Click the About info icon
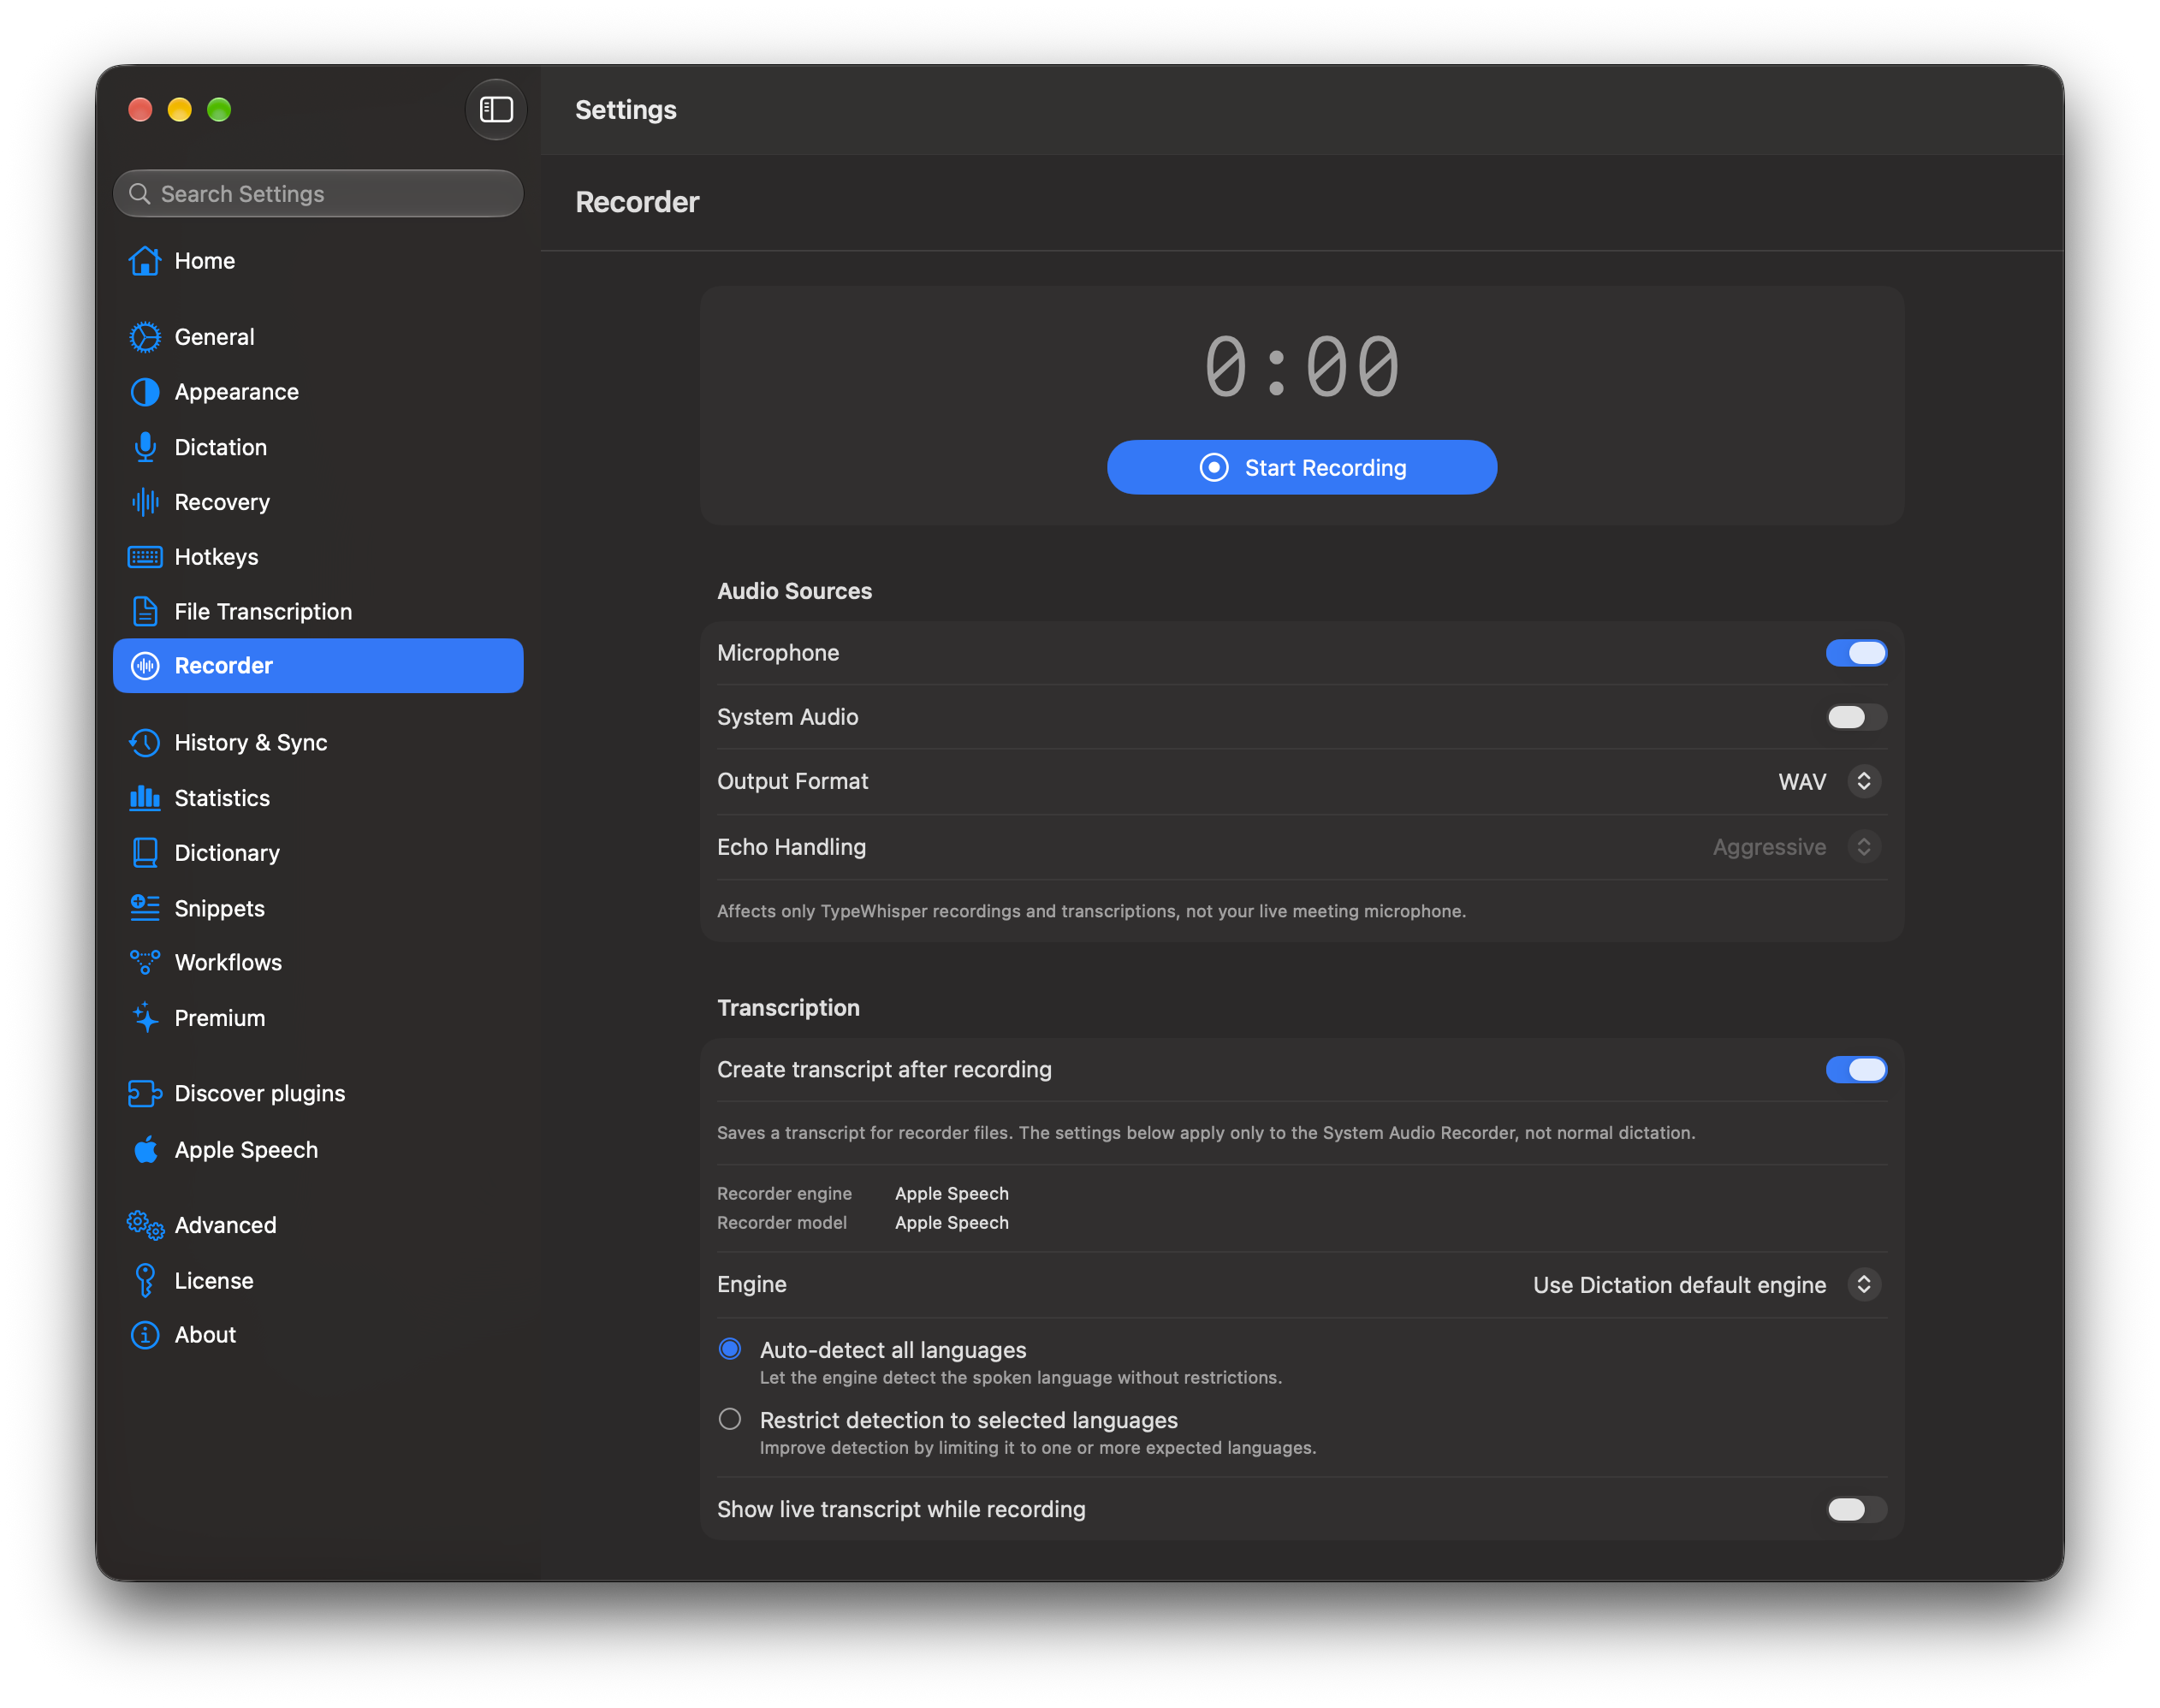This screenshot has width=2160, height=1708. coord(145,1335)
